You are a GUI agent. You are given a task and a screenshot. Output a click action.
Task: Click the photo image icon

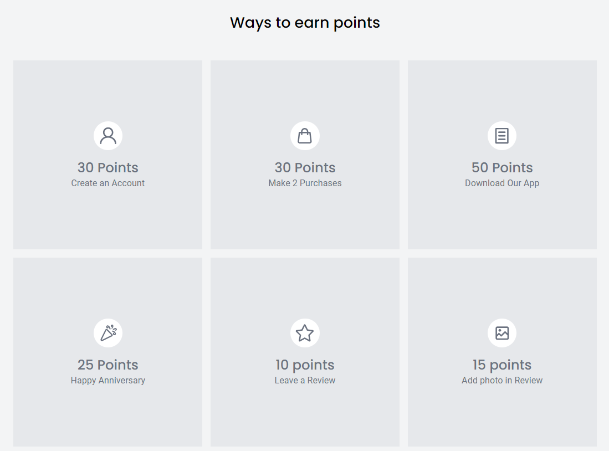pyautogui.click(x=502, y=333)
